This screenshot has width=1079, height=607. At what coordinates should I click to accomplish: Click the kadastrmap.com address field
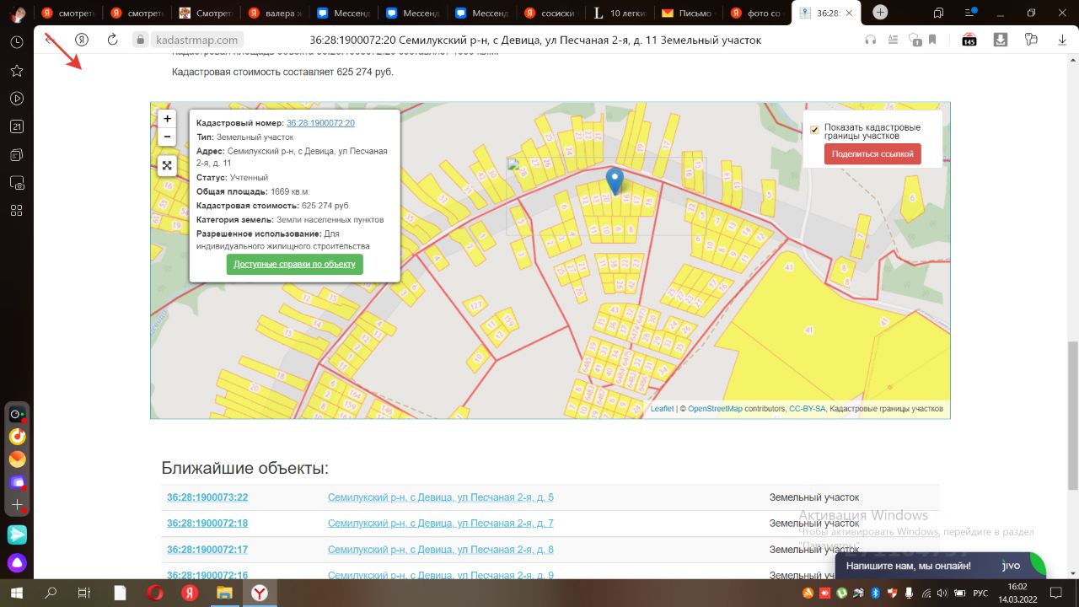[197, 40]
